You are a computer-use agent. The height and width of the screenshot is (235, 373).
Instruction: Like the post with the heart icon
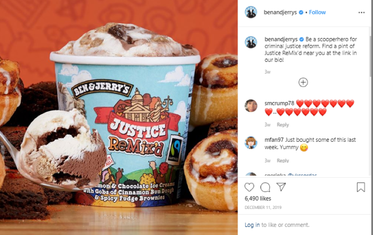pyautogui.click(x=249, y=187)
